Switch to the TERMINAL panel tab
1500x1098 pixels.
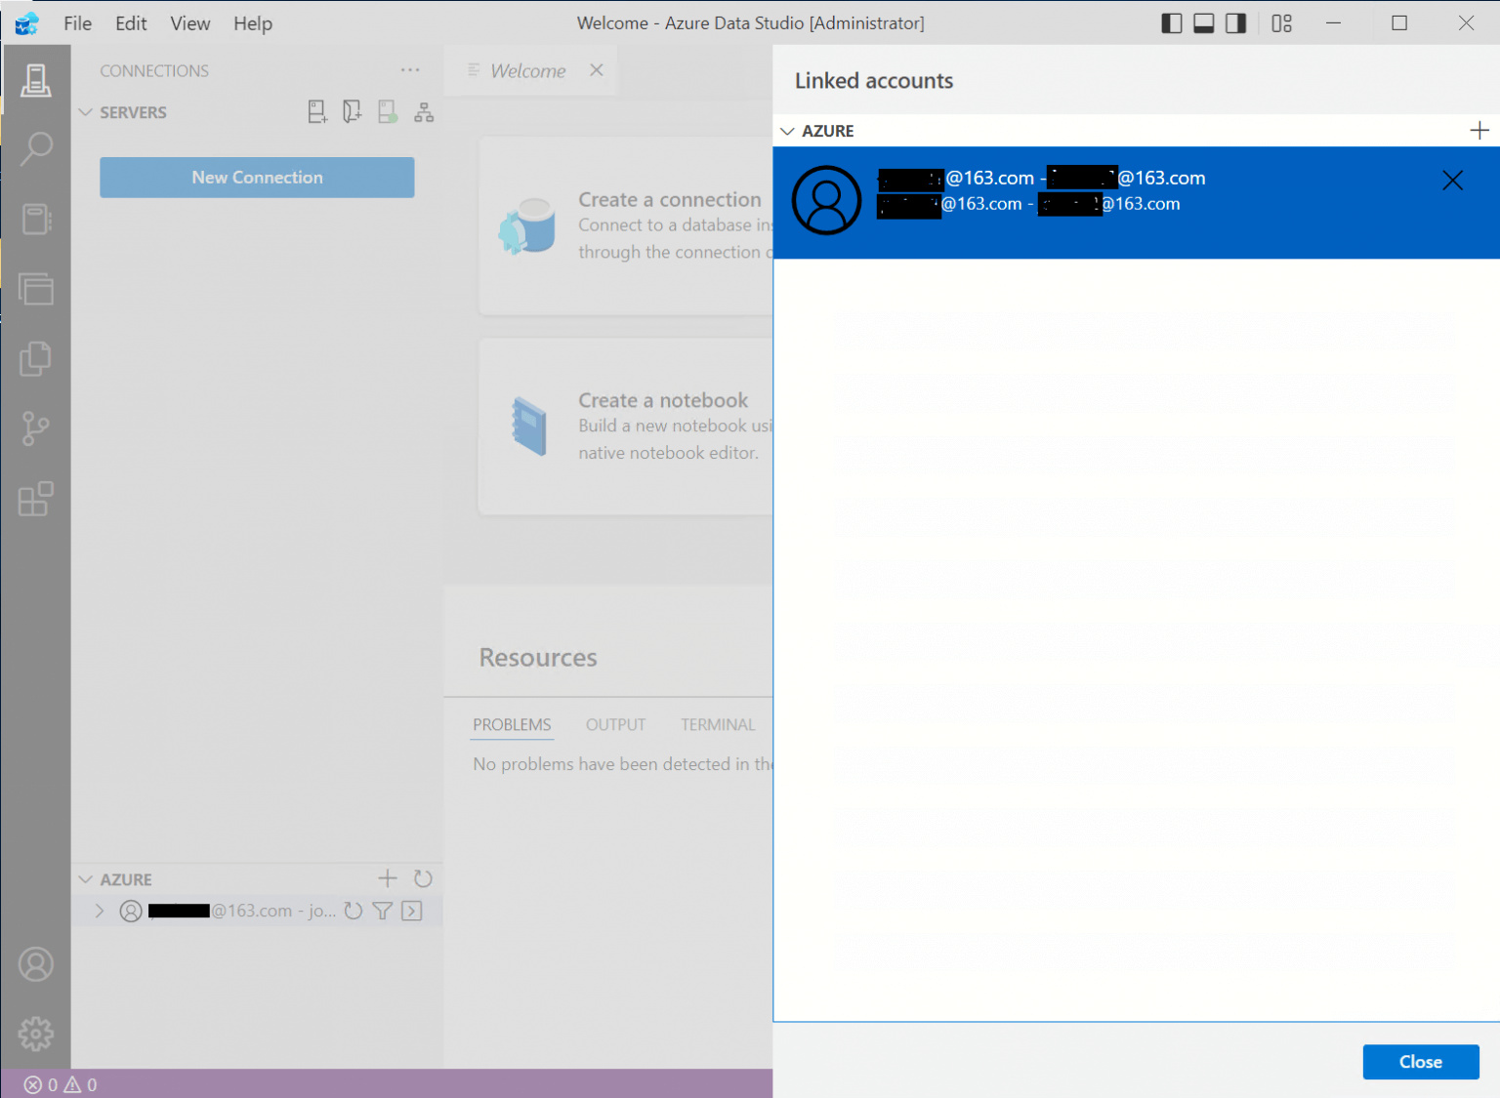pos(718,724)
